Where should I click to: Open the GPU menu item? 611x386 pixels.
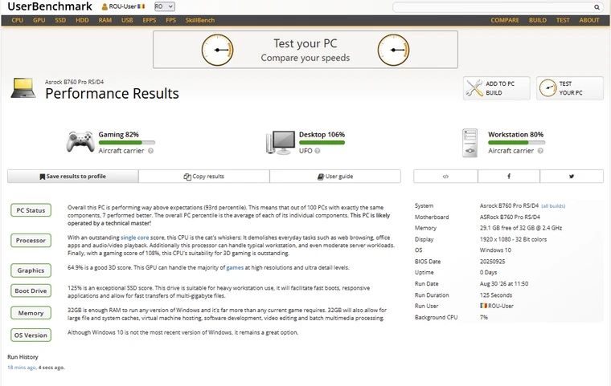tap(39, 20)
